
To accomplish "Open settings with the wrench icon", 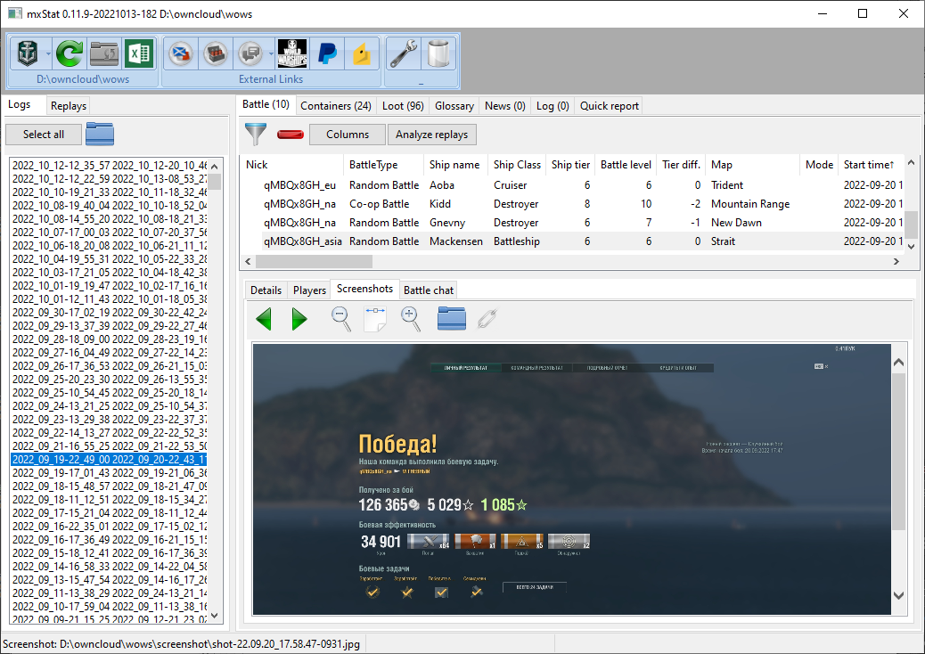I will [x=404, y=53].
